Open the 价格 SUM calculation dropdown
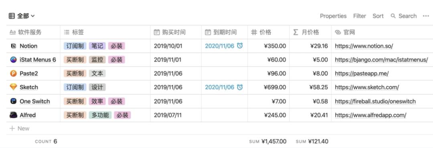The image size is (433, 148). click(267, 141)
